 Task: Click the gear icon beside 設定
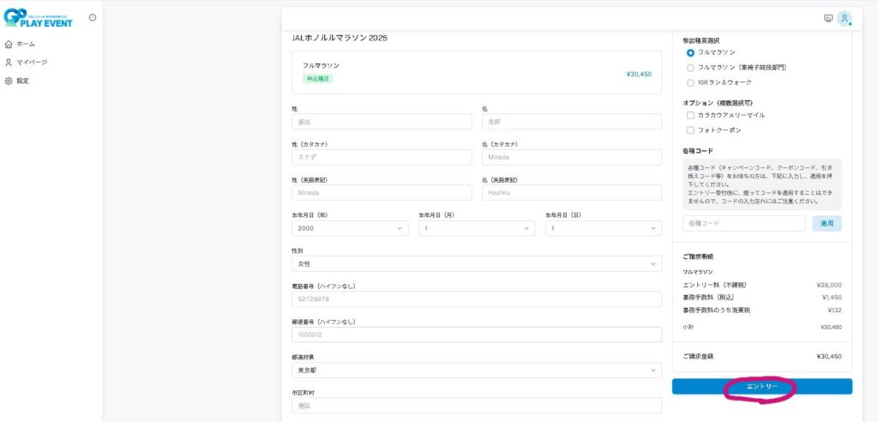pyautogui.click(x=9, y=81)
